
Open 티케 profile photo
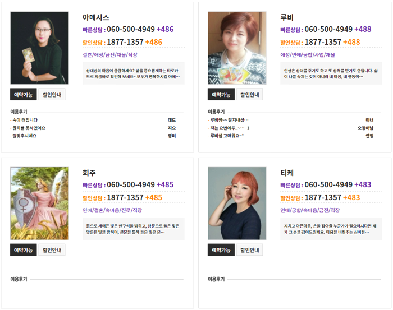coord(237,203)
